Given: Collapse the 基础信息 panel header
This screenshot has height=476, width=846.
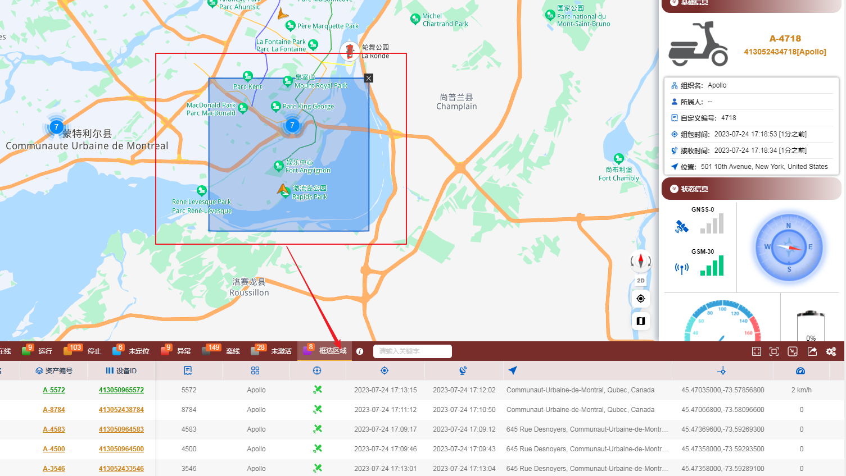Looking at the screenshot, I should [695, 3].
